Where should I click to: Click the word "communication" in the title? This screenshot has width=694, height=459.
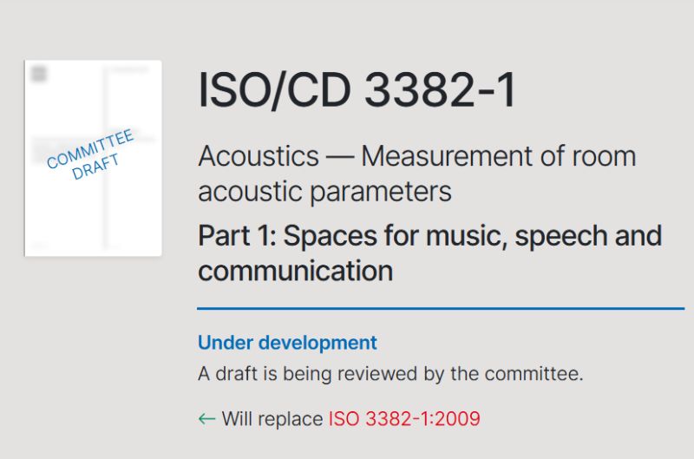295,271
